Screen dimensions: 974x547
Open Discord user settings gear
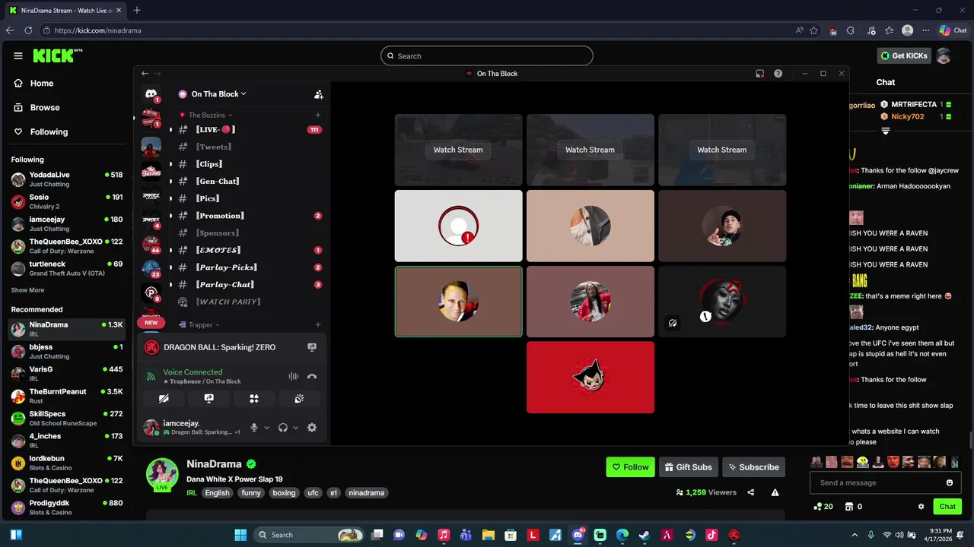312,428
